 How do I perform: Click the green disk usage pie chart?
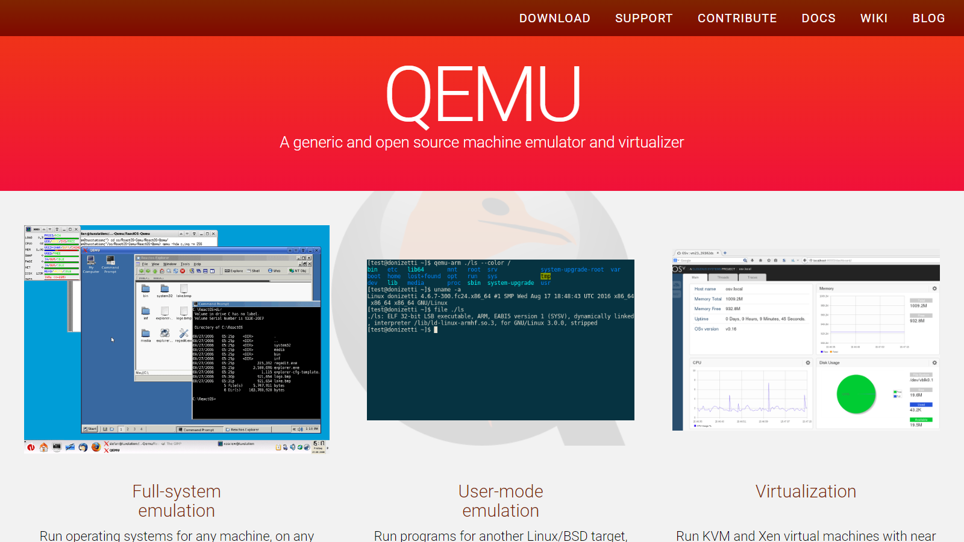coord(856,394)
